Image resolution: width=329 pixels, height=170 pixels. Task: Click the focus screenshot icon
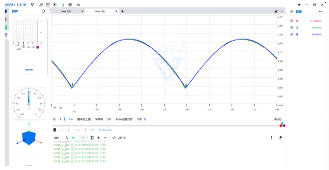click(x=55, y=5)
